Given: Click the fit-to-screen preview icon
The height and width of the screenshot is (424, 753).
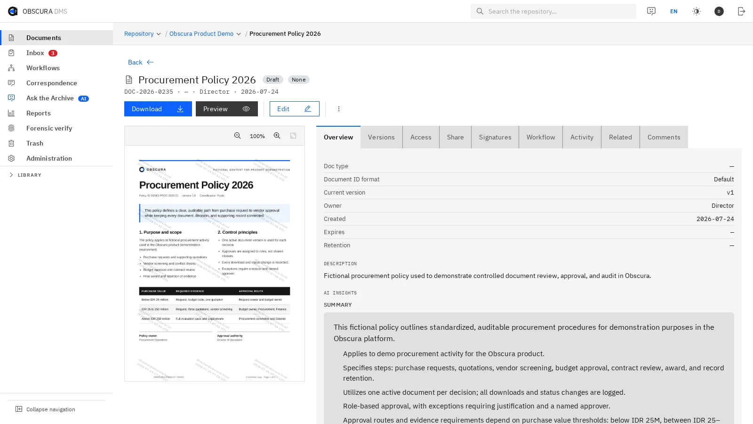Looking at the screenshot, I should [293, 136].
